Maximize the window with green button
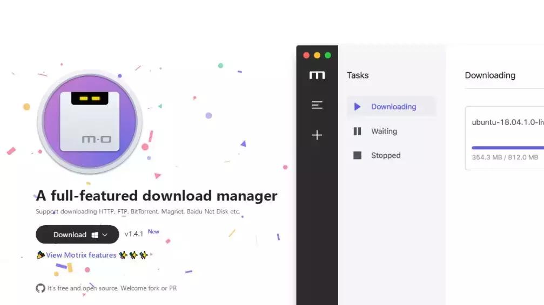The height and width of the screenshot is (305, 544). (x=328, y=56)
